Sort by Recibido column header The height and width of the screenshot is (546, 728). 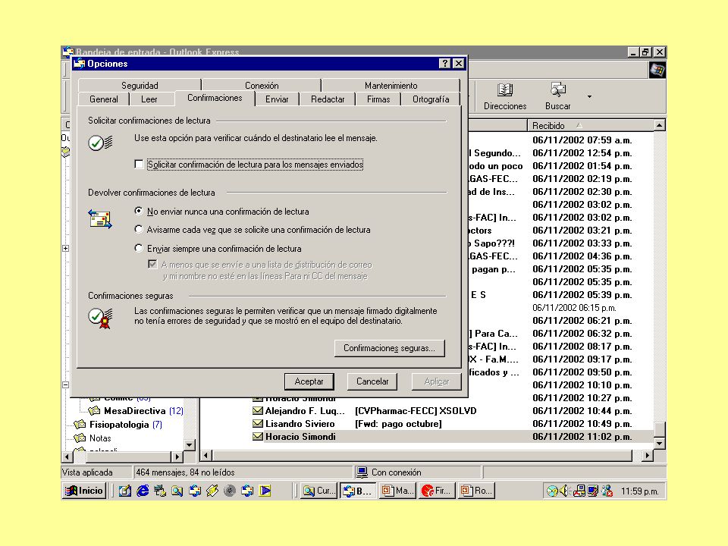pos(590,125)
